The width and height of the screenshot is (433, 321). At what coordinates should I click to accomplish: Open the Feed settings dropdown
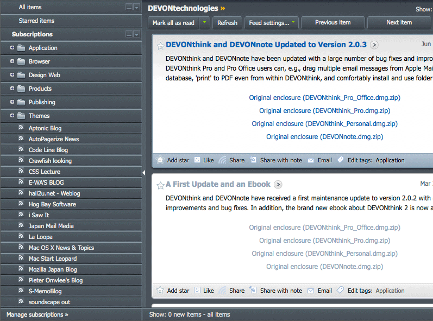click(272, 23)
